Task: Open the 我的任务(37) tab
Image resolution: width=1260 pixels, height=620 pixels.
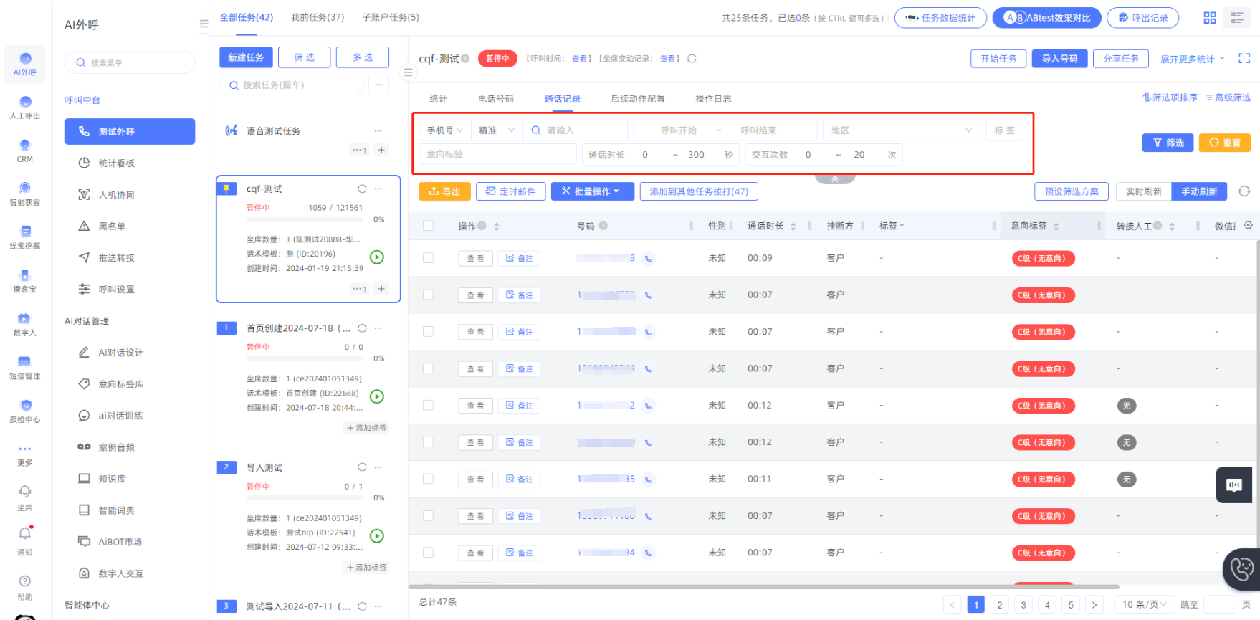Action: tap(317, 17)
